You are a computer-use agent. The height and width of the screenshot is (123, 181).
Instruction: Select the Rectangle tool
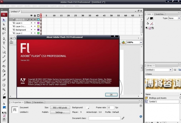coord(4,52)
